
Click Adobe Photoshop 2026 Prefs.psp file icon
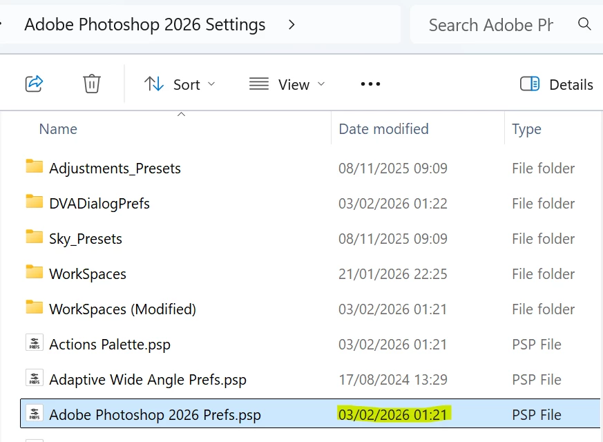pos(35,414)
